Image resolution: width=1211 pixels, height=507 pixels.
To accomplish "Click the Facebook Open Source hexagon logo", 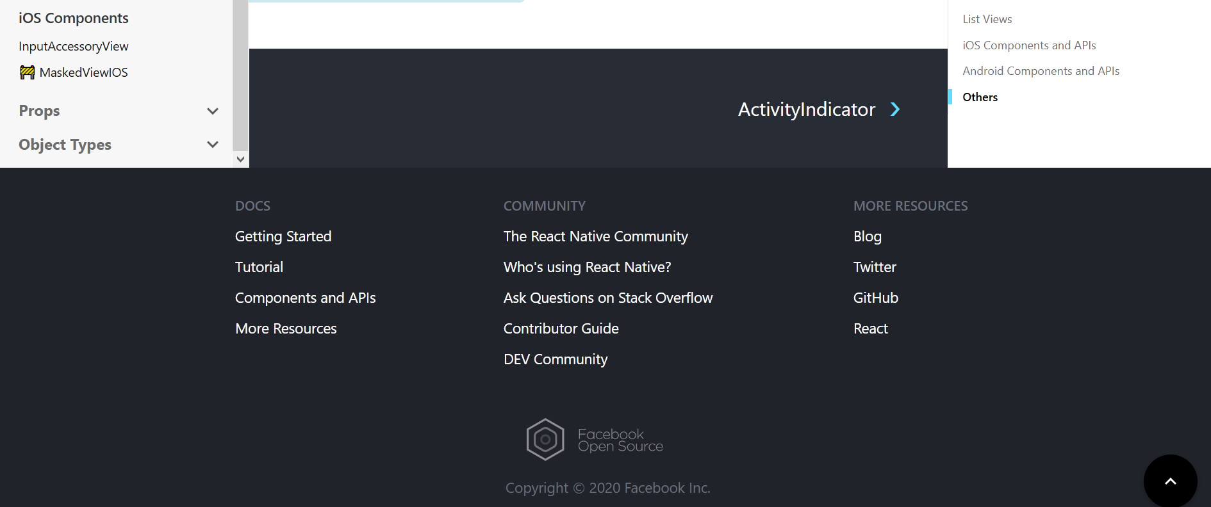I will [x=545, y=440].
